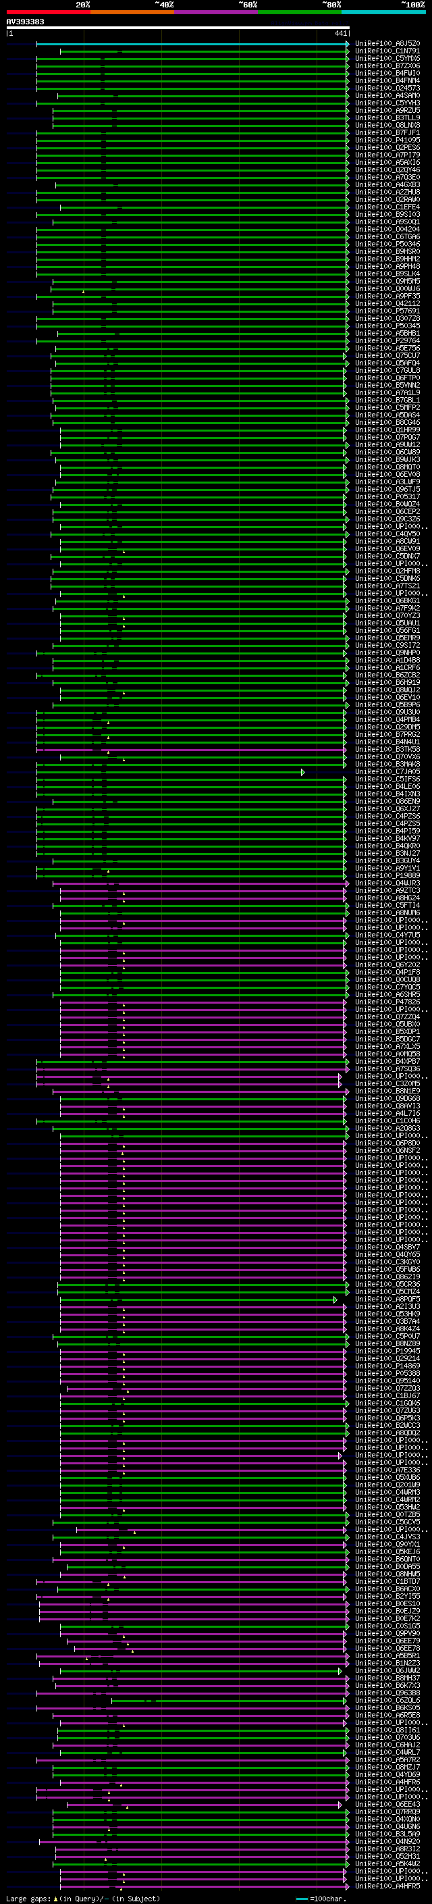Click on UniRef100_Q2PES6
Image resolution: width=432 pixels, height=1904 pixels.
(387, 147)
